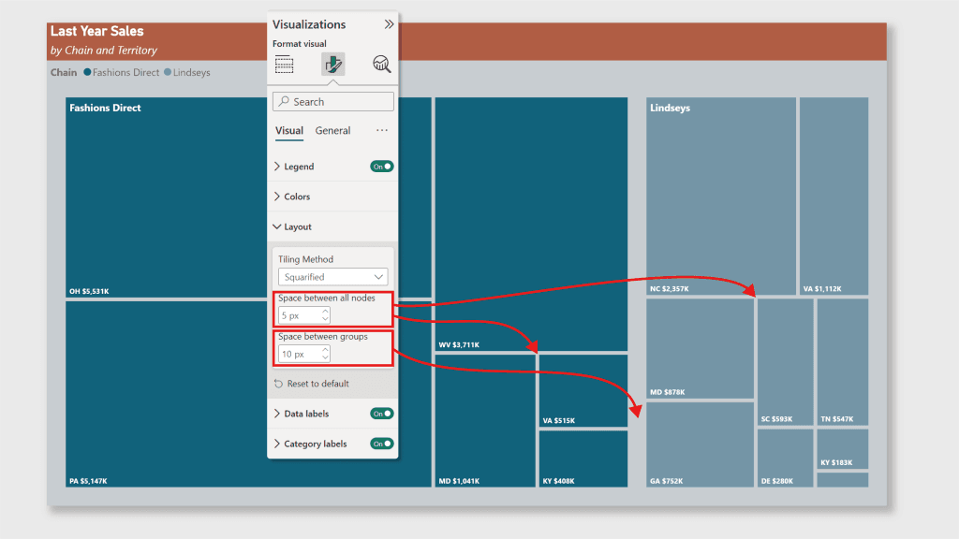The height and width of the screenshot is (539, 959).
Task: Select the KY $183K treemap tile
Action: click(842, 449)
